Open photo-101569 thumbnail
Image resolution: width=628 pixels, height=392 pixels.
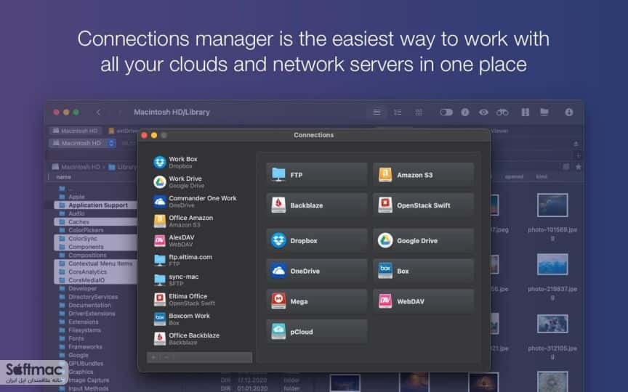coord(552,205)
